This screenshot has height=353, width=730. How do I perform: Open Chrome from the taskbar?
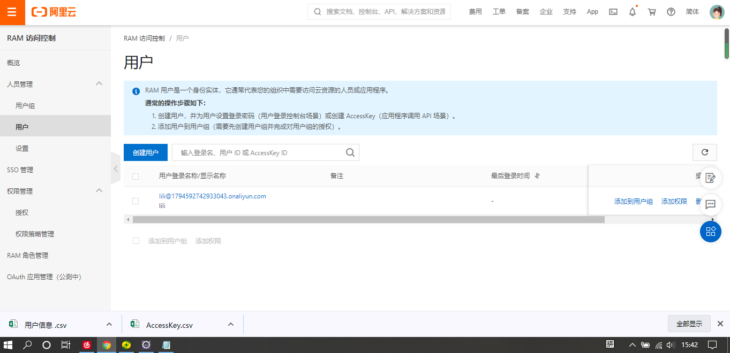point(107,345)
